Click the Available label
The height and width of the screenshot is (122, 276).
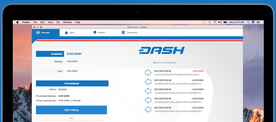pos(50,54)
